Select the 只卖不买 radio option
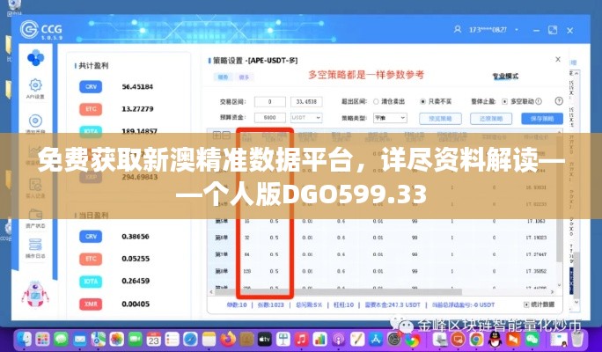This screenshot has height=352, width=602. [423, 101]
